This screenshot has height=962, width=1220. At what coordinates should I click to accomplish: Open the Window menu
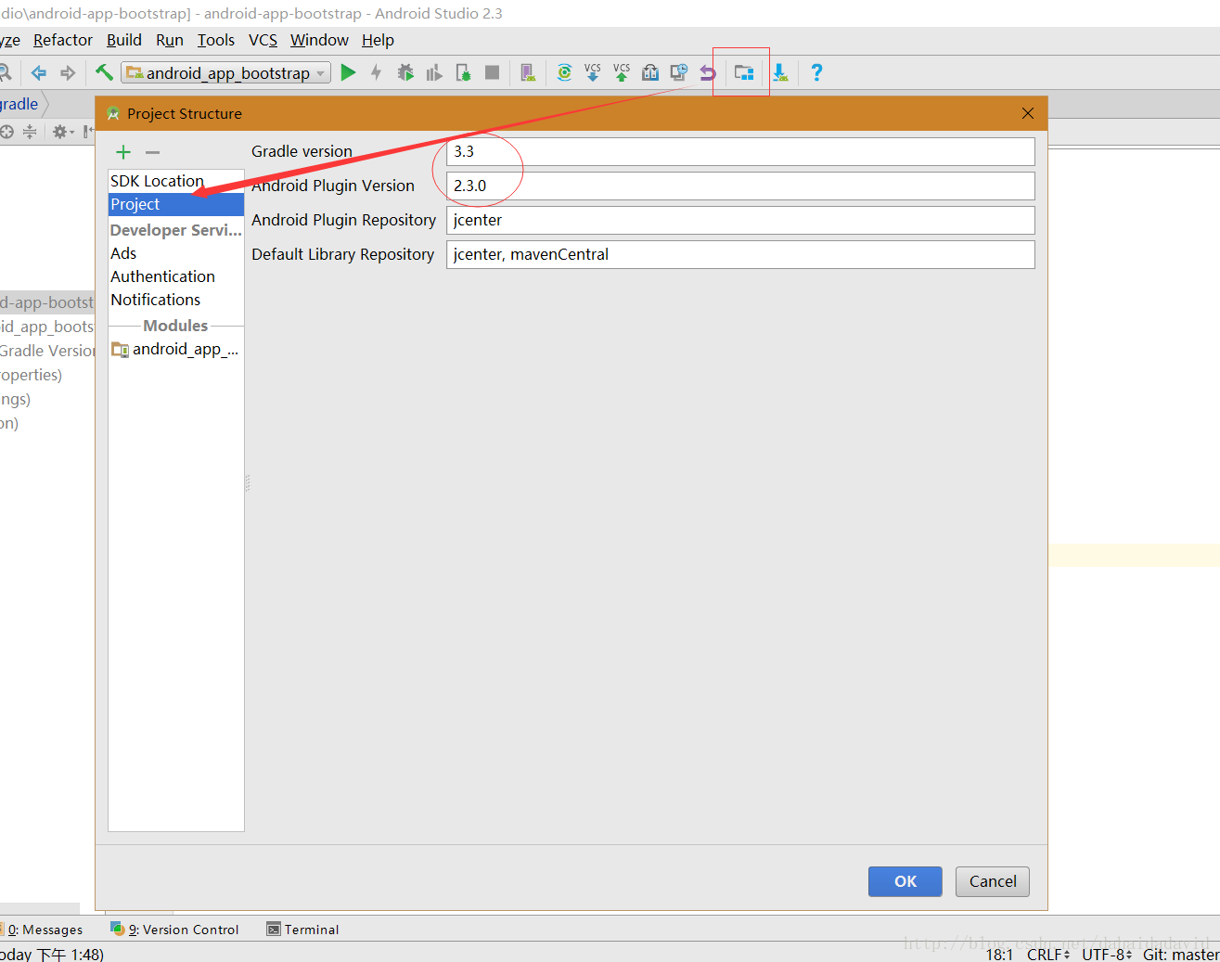click(319, 40)
